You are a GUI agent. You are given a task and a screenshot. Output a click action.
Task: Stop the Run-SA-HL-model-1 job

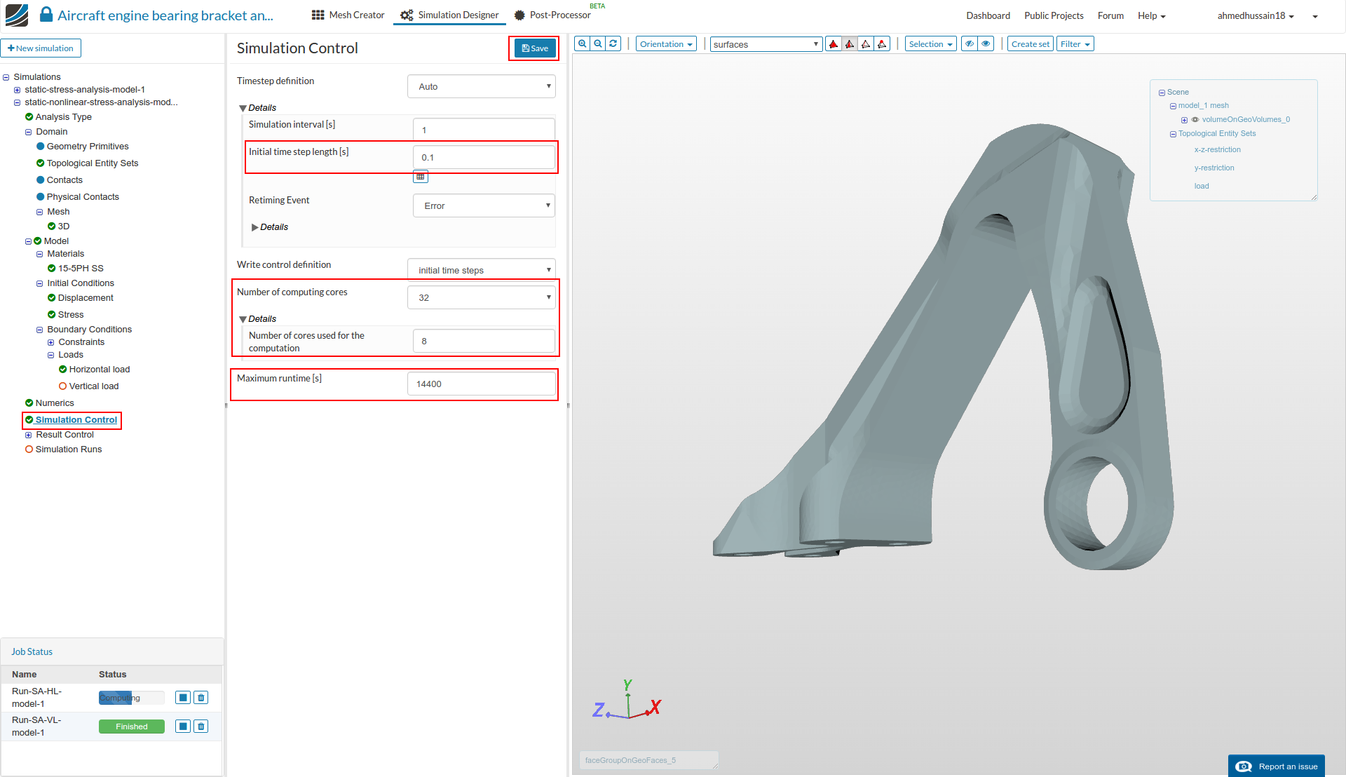pos(182,698)
